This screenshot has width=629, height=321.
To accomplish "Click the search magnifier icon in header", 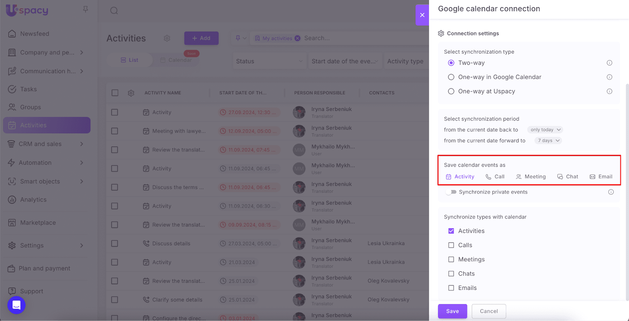I will point(114,11).
